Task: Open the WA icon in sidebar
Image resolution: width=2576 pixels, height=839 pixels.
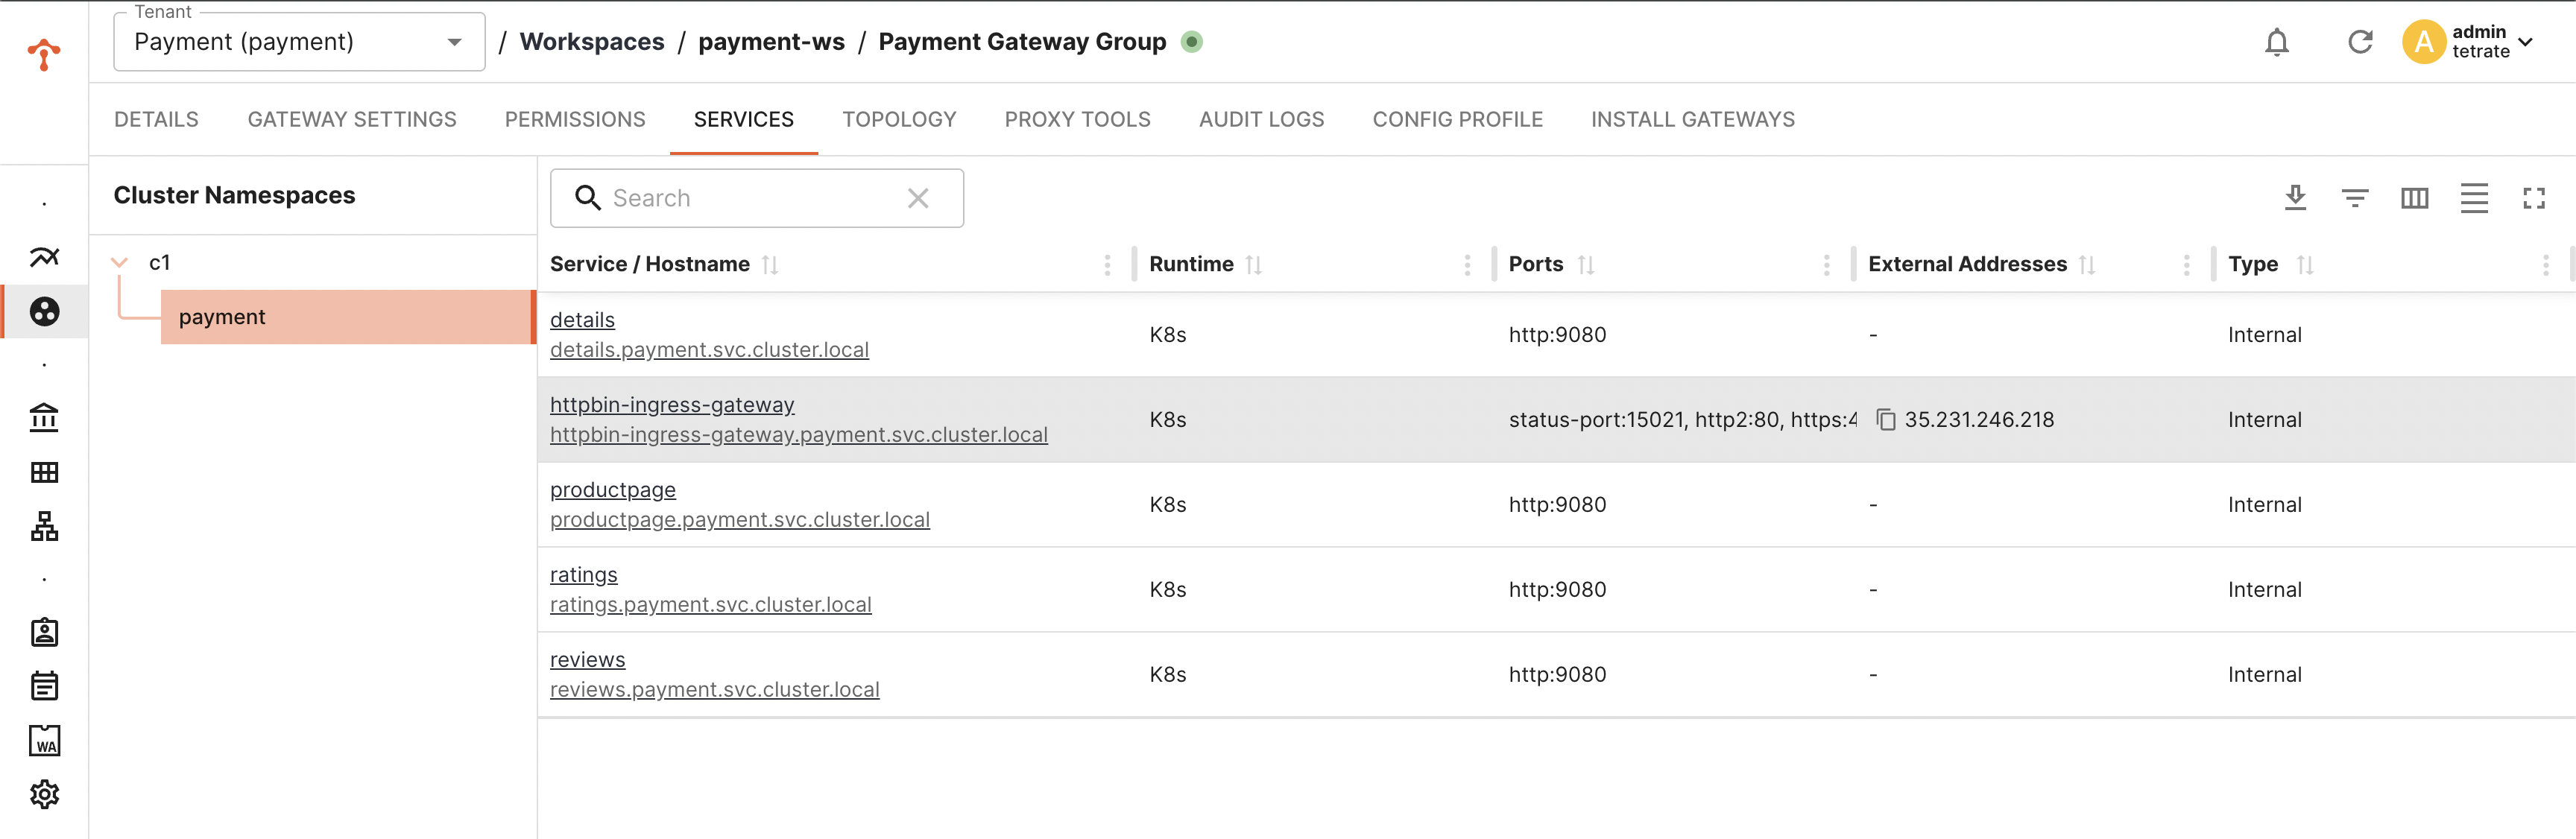Action: (44, 741)
